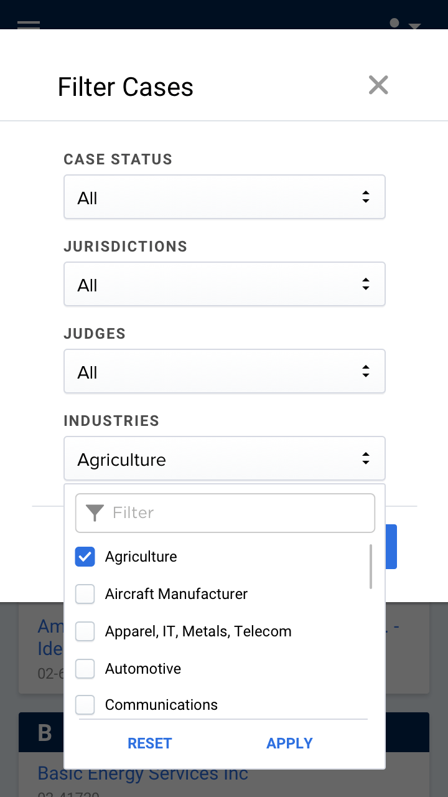Click the Judges up-down arrows icon
This screenshot has width=448, height=797.
366,372
